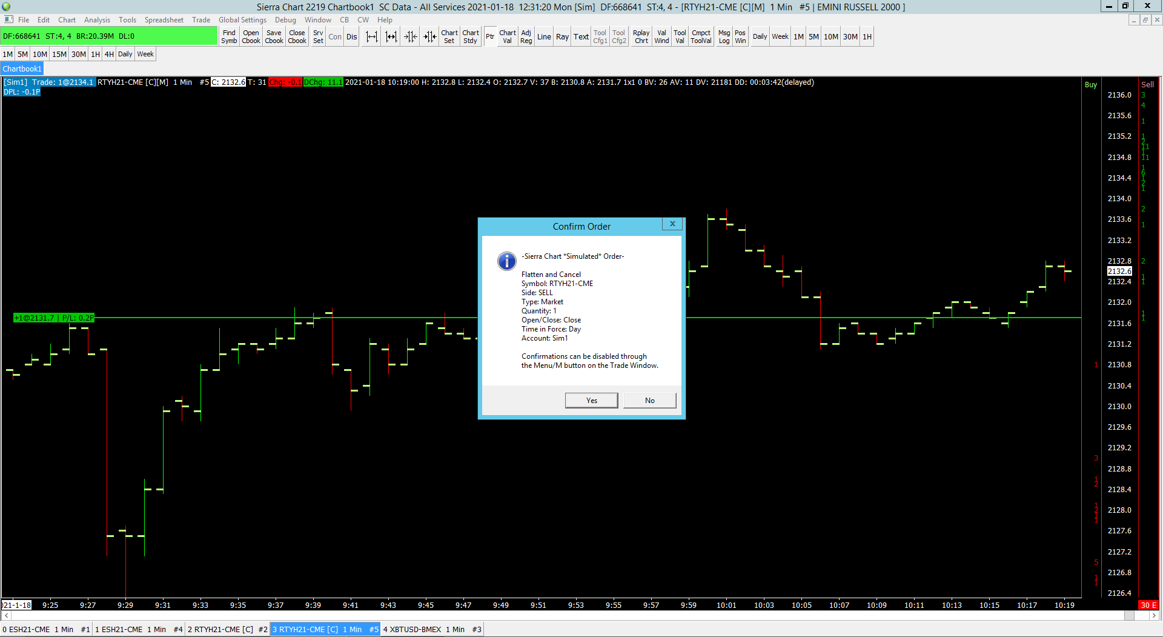Click the Cmpct ToolVal toolbar button
This screenshot has height=637, width=1163.
[x=701, y=36]
